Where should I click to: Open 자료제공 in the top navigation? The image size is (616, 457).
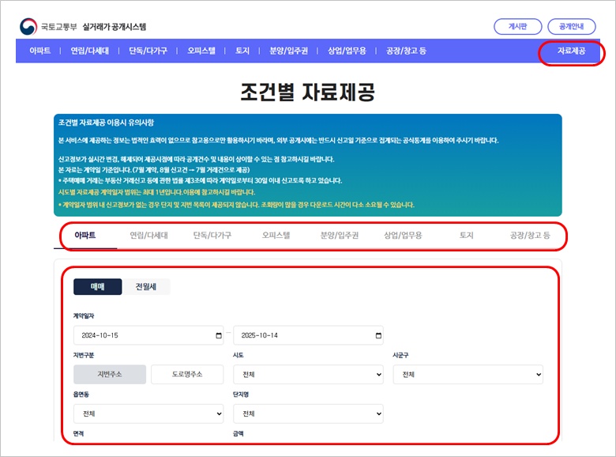pos(571,51)
